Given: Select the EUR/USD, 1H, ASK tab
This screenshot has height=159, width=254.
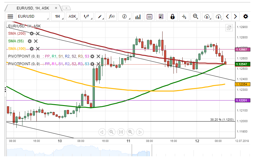Looking at the screenshot, I should click(33, 7).
